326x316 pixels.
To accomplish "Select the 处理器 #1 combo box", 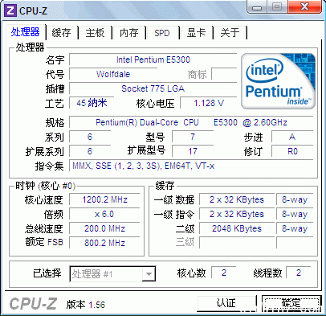I will [112, 273].
